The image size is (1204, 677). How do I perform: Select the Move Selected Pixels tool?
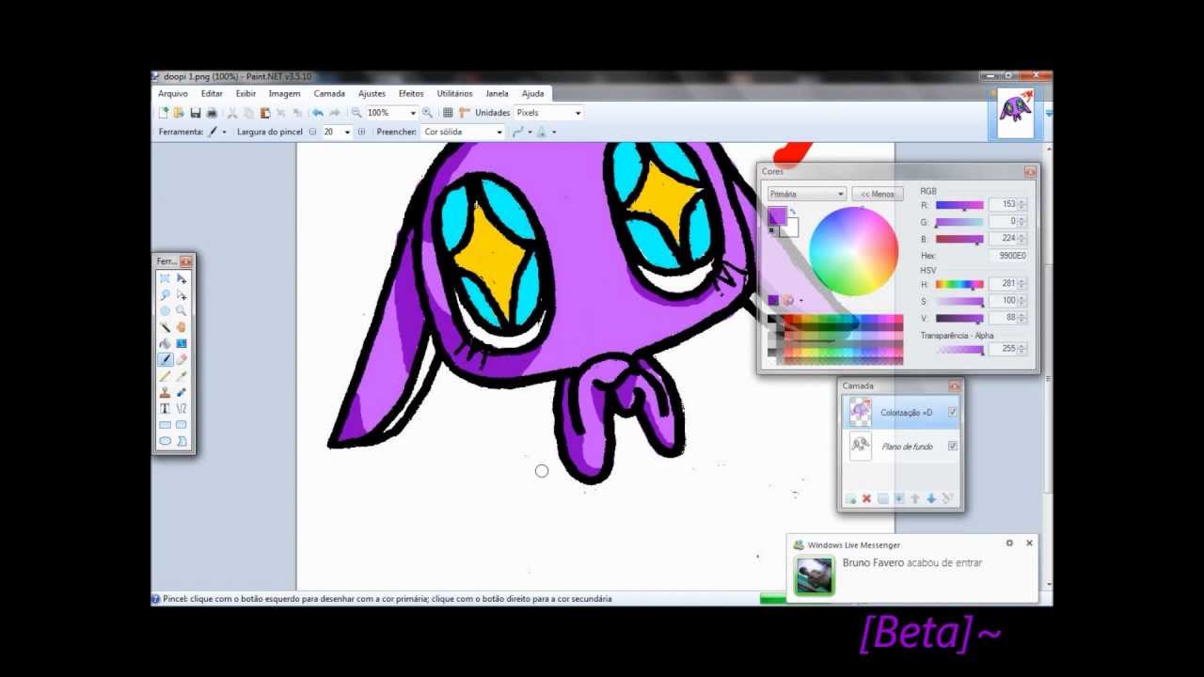(x=182, y=279)
